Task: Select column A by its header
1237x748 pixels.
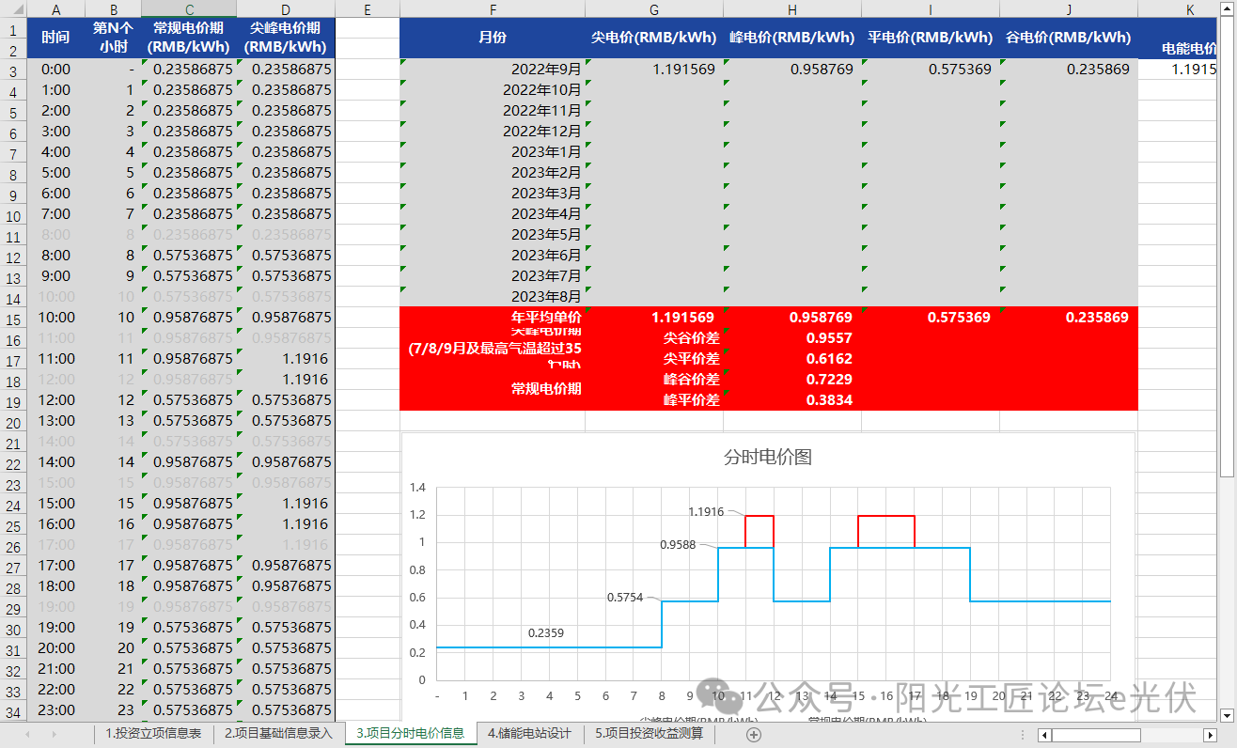Action: pos(56,9)
